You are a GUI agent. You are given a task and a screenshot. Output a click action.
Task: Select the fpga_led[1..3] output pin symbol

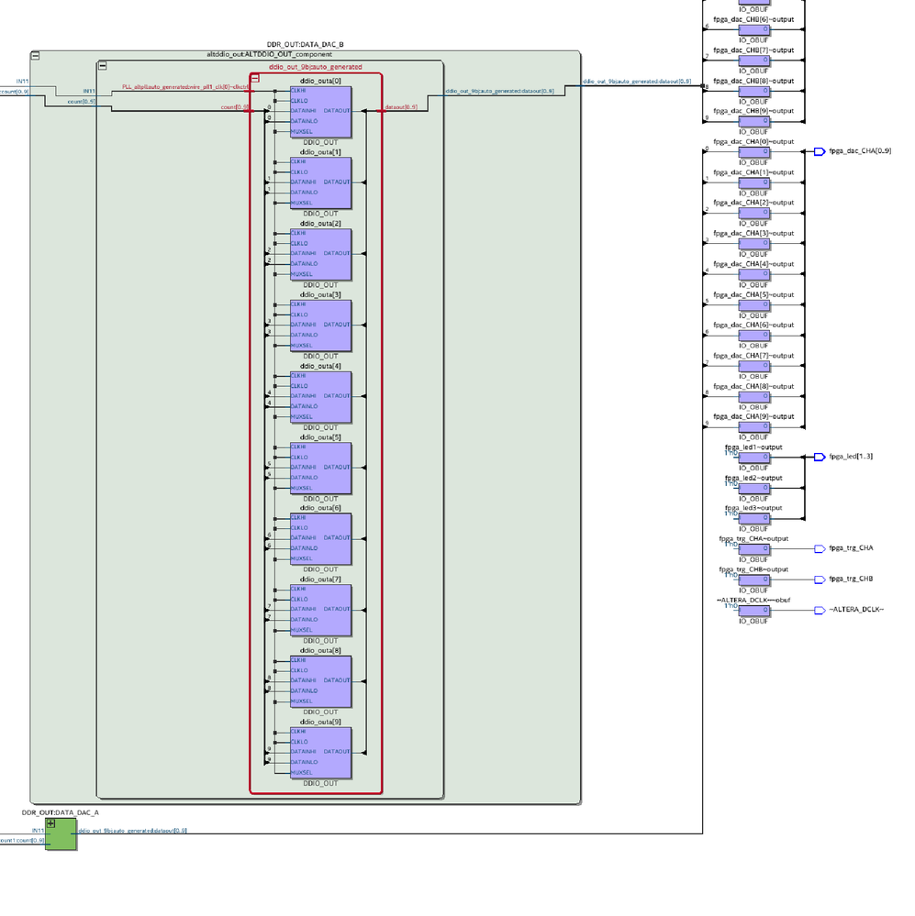pyautogui.click(x=820, y=457)
